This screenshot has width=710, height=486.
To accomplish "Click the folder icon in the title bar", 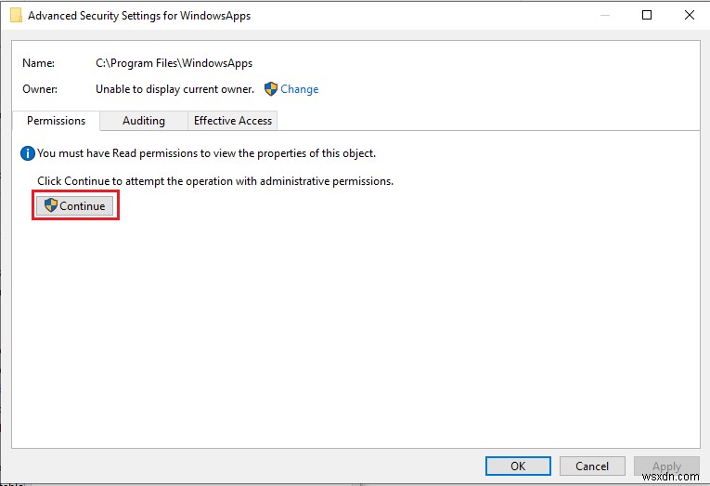I will (16, 15).
